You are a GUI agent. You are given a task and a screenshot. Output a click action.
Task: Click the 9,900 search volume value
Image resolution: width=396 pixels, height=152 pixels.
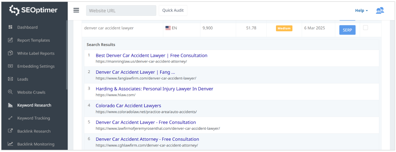[x=208, y=28]
